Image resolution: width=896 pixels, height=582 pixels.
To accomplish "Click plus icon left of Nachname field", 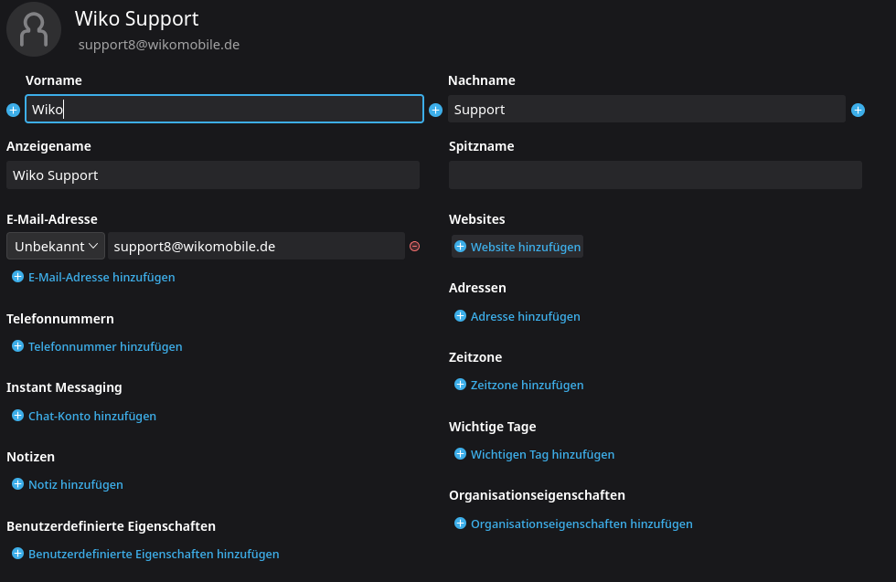I will [435, 110].
